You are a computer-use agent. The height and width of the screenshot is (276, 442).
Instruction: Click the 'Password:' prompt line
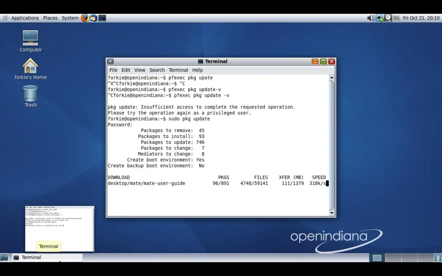tap(120, 125)
